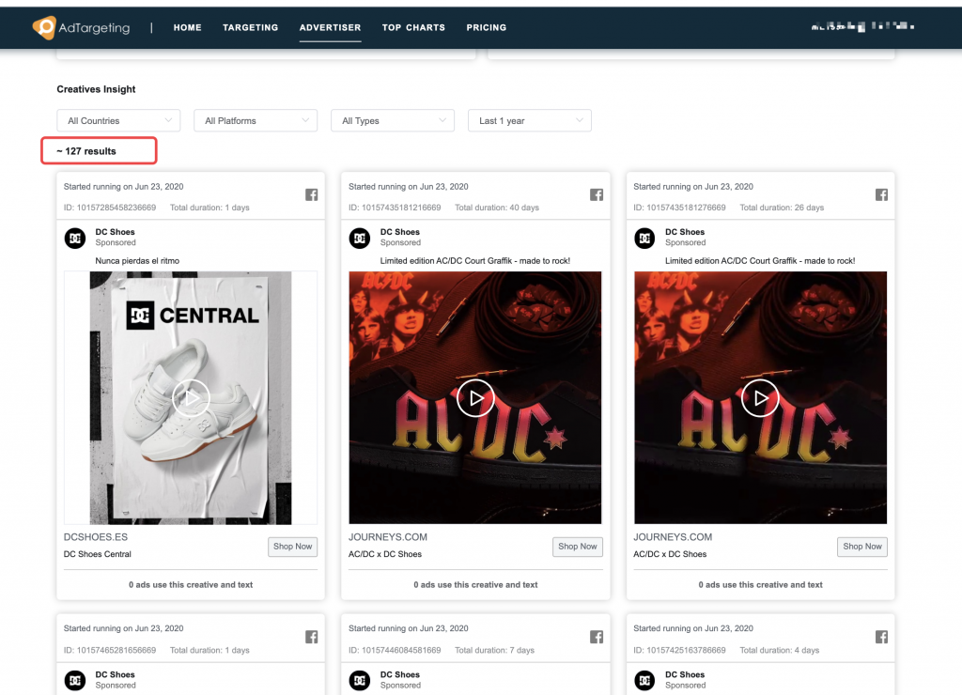The height and width of the screenshot is (695, 962).
Task: Open JOURNEYS.COM link on 40 days ad
Action: tap(388, 536)
